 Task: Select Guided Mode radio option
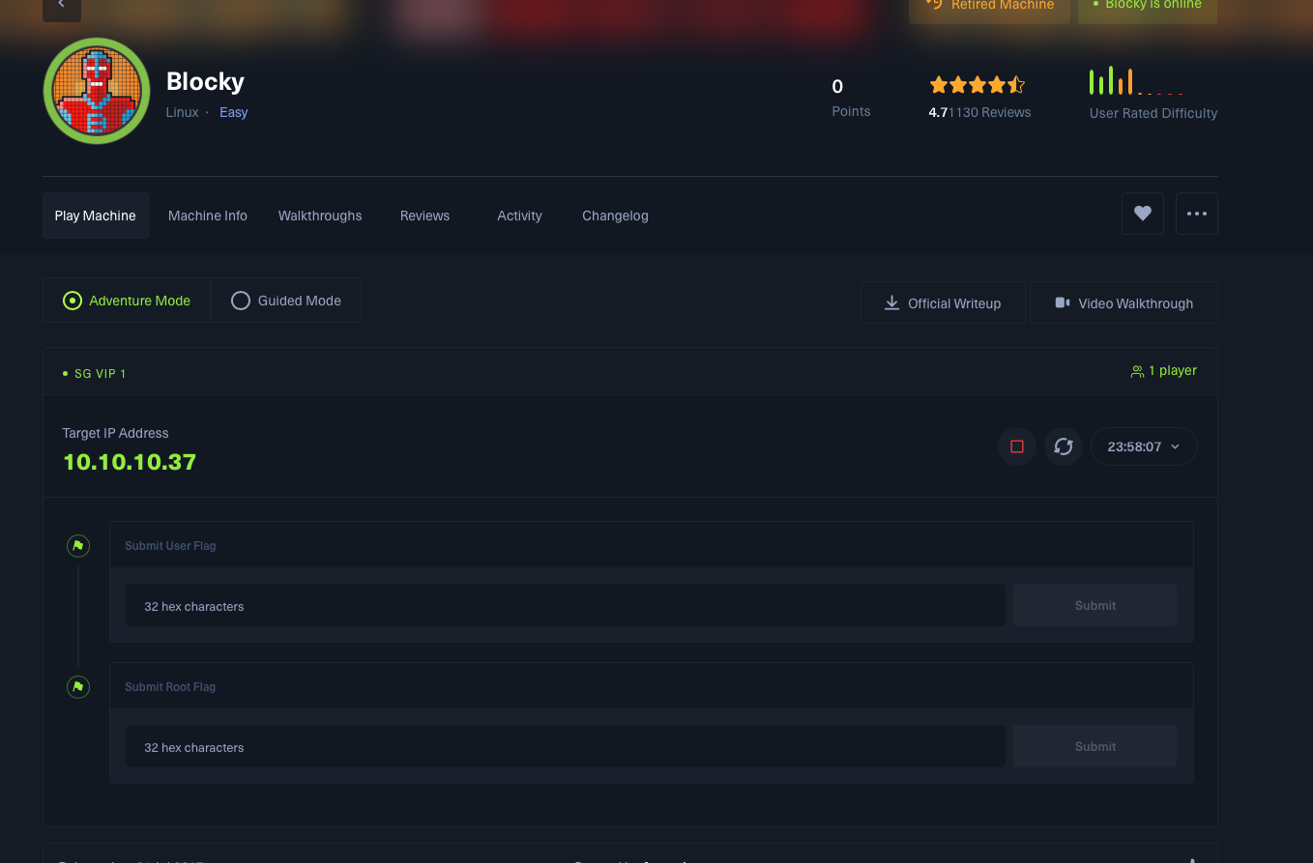click(286, 301)
